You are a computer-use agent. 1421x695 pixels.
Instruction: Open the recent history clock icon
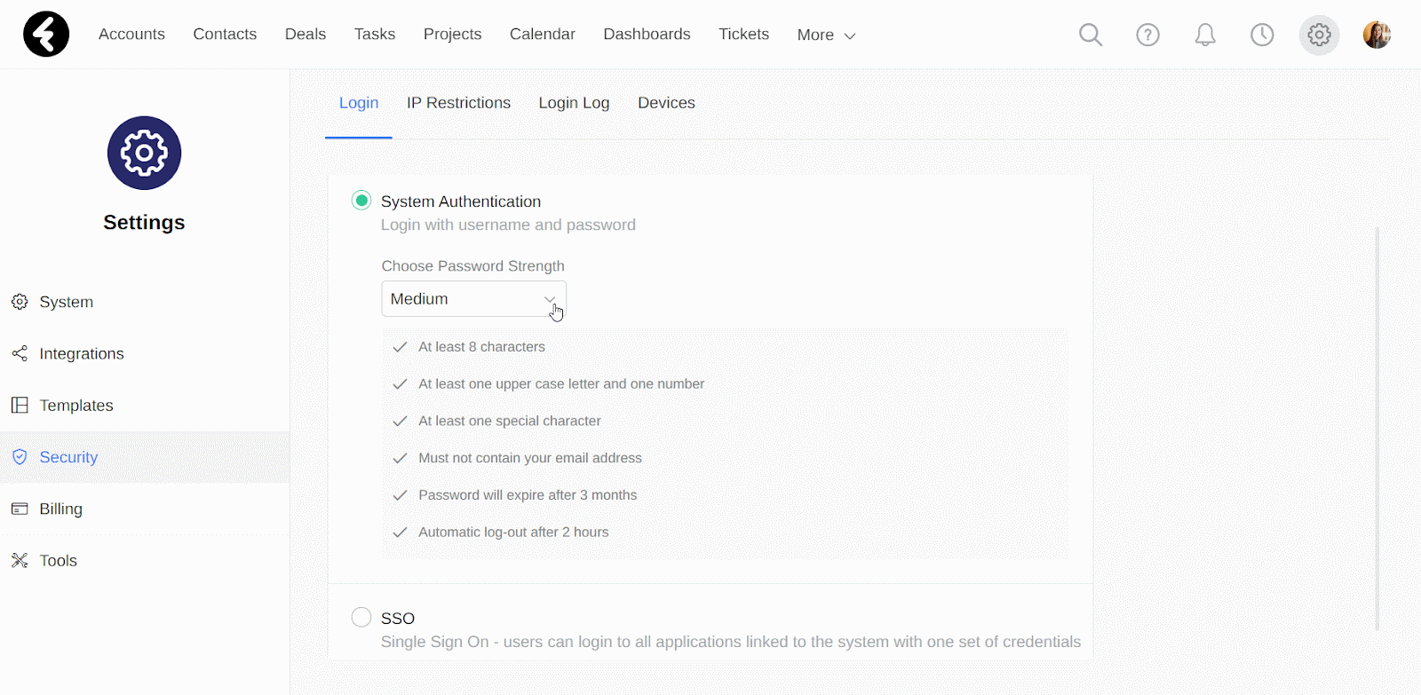coord(1262,35)
